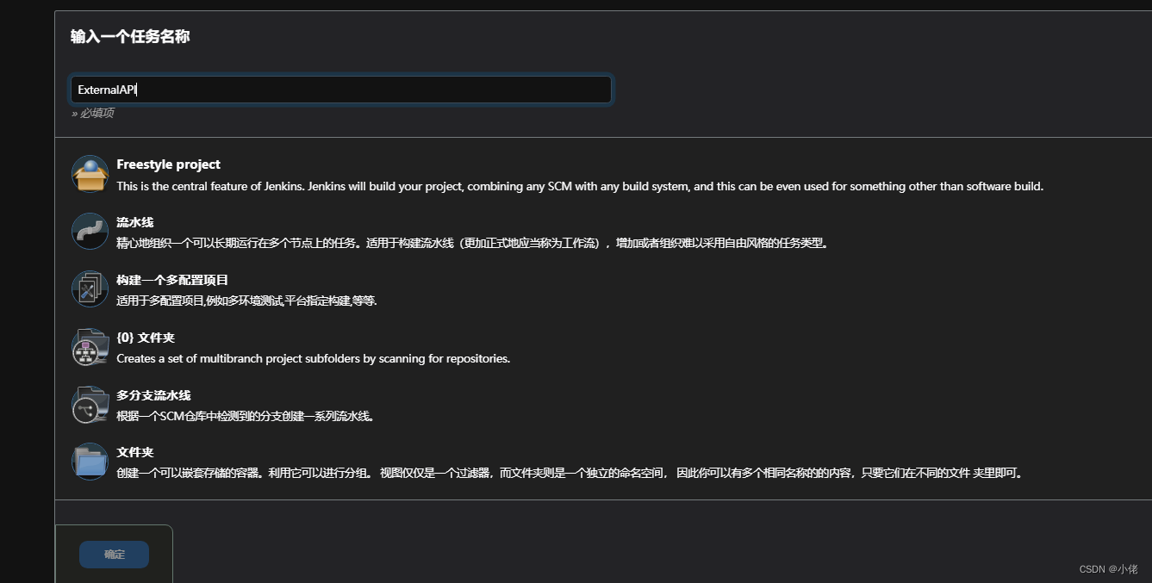Select the 构建一个多配置项目 title
This screenshot has height=583, width=1152.
(x=172, y=280)
